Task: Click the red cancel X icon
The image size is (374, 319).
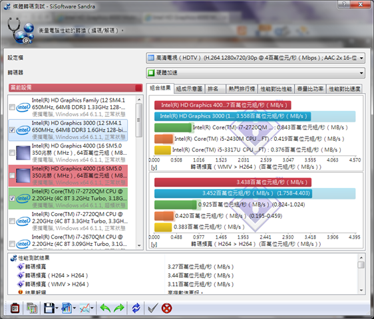Action: [x=166, y=308]
